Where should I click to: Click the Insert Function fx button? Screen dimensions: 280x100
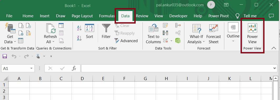pos(74,68)
